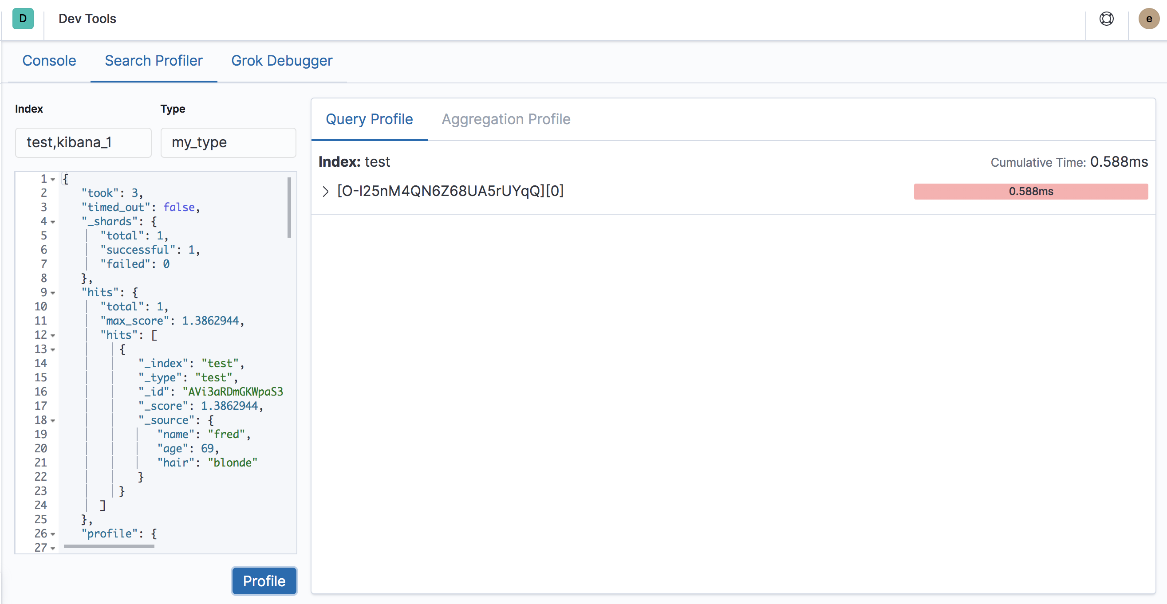
Task: Open the Grok Debugger tab
Action: click(x=282, y=61)
